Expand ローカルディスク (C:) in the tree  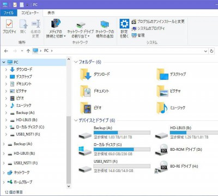[x=6, y=127]
